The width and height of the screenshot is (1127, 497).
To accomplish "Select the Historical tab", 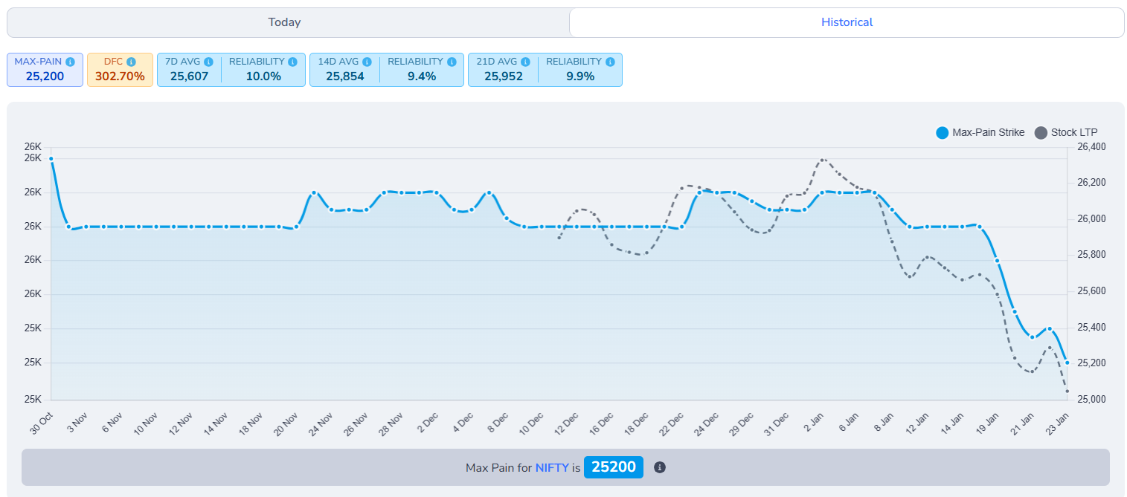I will point(847,22).
